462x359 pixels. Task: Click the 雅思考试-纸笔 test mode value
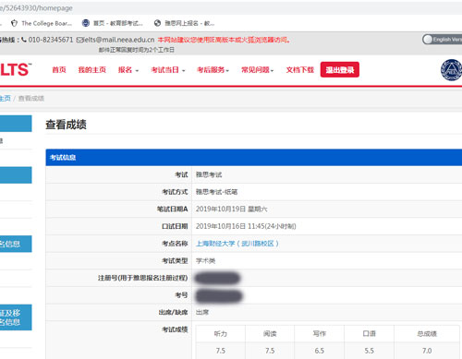pos(217,192)
